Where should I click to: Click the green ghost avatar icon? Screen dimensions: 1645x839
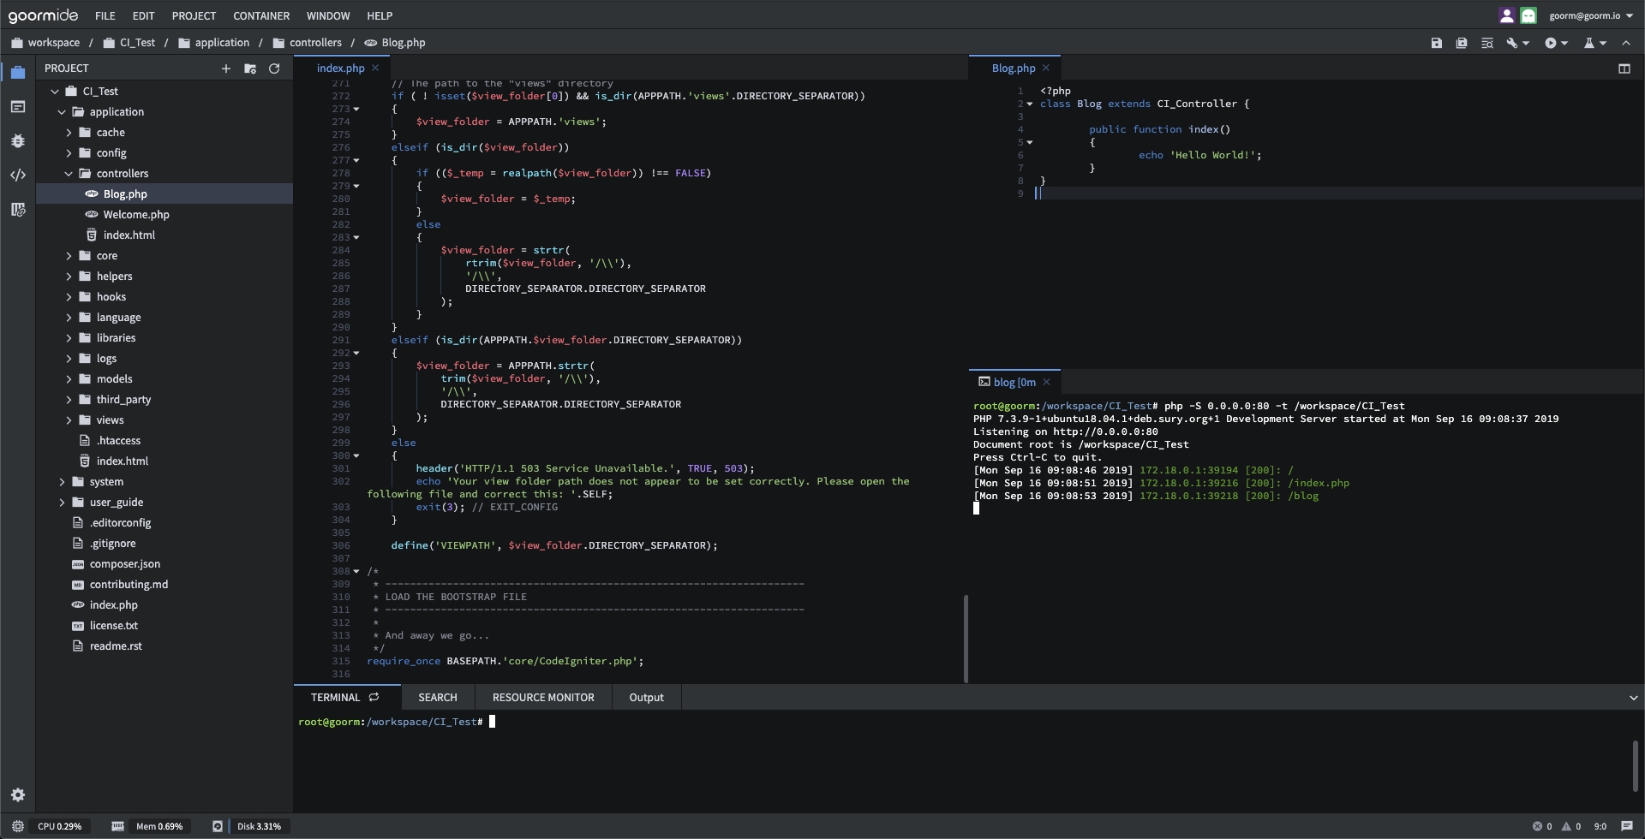[x=1528, y=15]
